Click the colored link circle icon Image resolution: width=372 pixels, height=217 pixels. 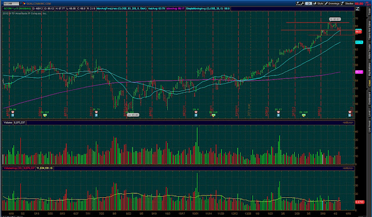pyautogui.click(x=24, y=3)
